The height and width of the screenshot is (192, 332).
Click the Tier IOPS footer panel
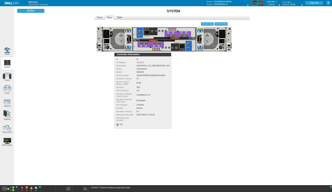[85, 188]
